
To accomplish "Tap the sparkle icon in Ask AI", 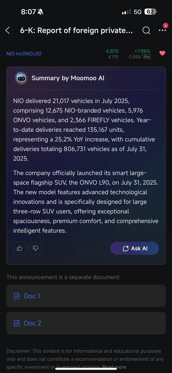I will coord(126,248).
